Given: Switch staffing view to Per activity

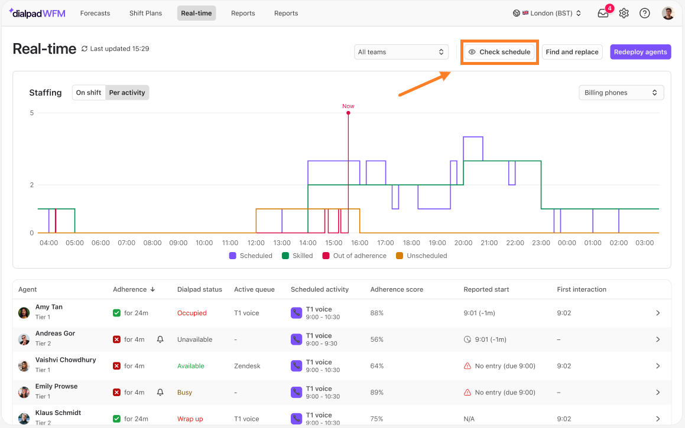Looking at the screenshot, I should point(127,93).
